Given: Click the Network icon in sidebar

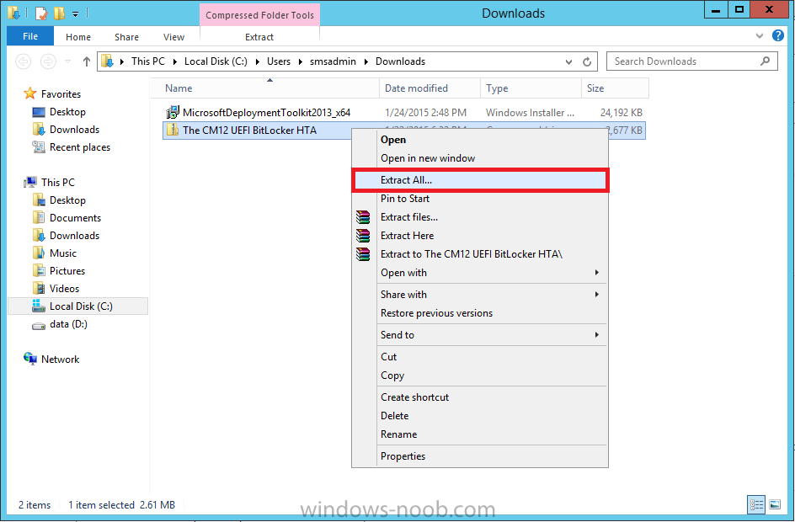Looking at the screenshot, I should click(30, 359).
